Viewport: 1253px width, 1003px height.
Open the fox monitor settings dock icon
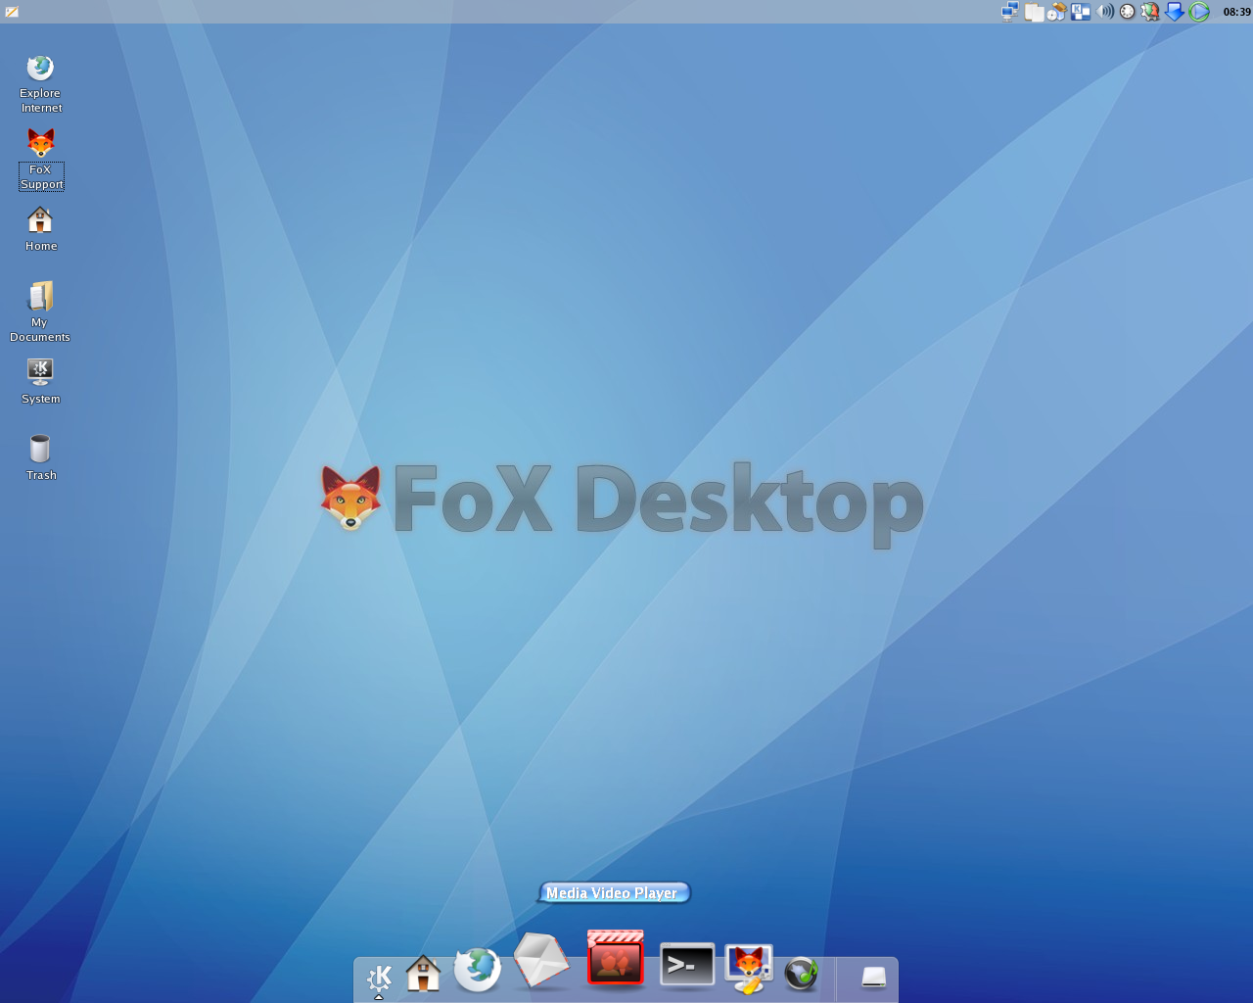pyautogui.click(x=749, y=969)
